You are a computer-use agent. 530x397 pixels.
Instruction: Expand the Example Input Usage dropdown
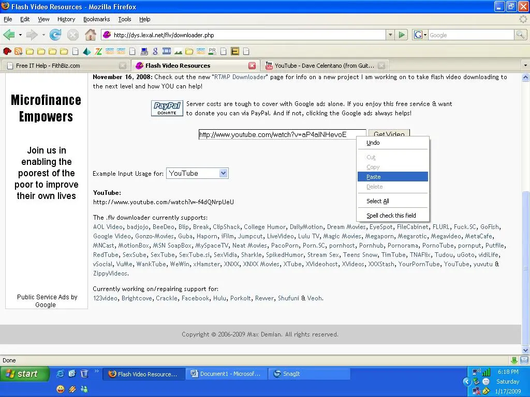(x=223, y=173)
